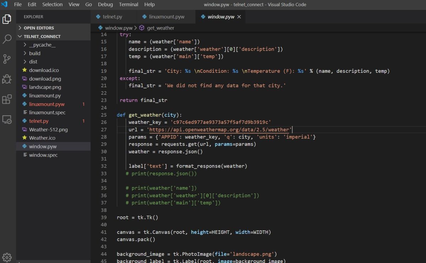Viewport: 426px width, 263px height.
Task: Open the File menu
Action: click(18, 5)
